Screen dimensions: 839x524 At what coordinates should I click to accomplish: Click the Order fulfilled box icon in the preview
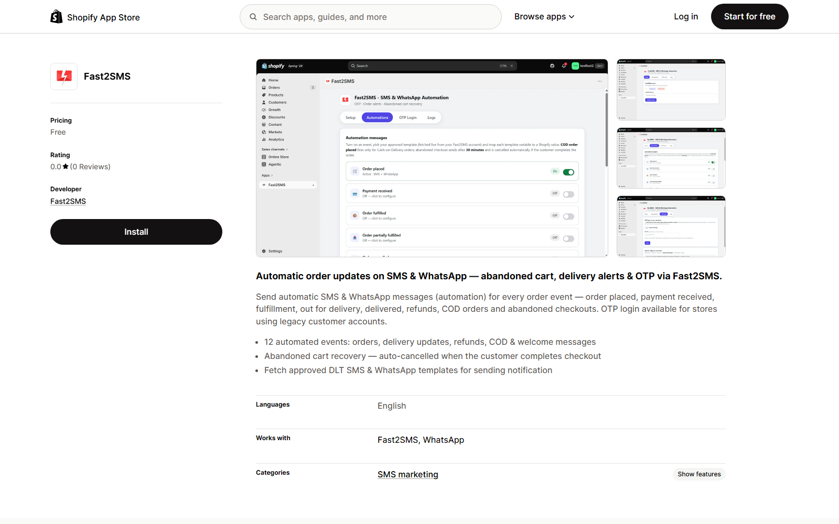[x=355, y=215]
